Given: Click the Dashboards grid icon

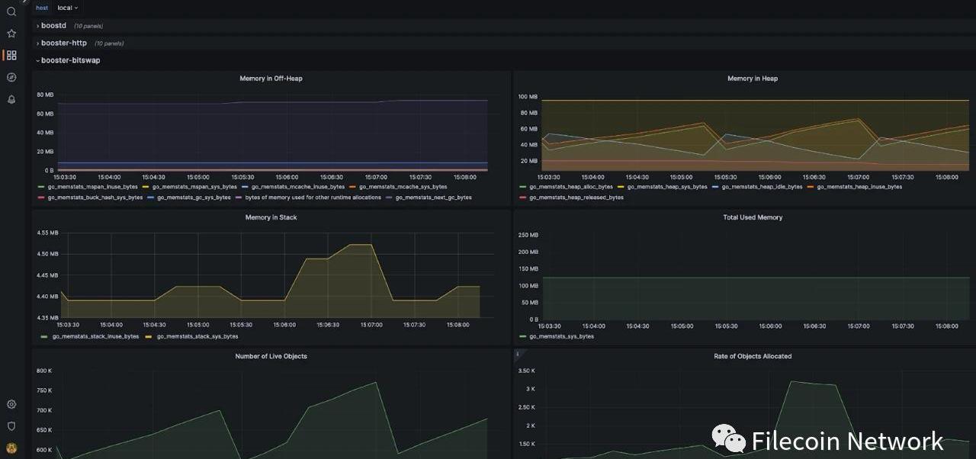Looking at the screenshot, I should [x=11, y=56].
